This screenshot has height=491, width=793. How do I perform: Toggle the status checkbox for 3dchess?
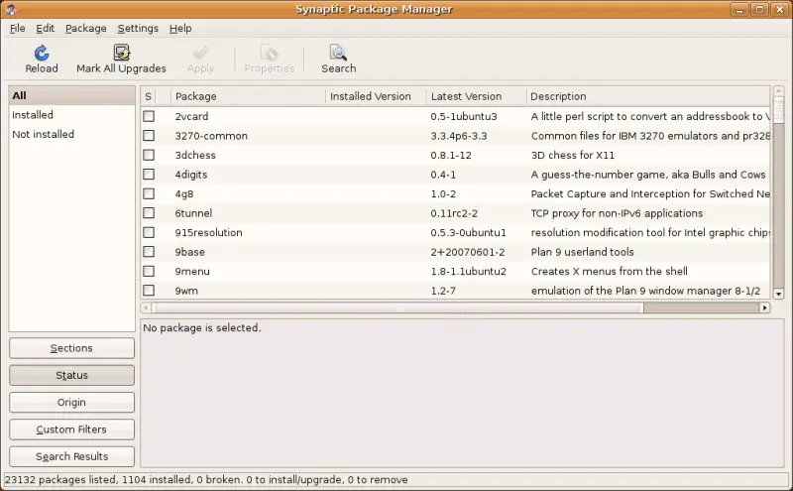pos(149,155)
